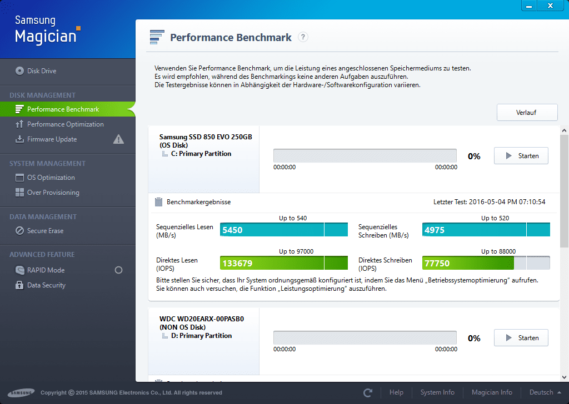Click the Verlauf history button
569x404 pixels.
coord(527,112)
